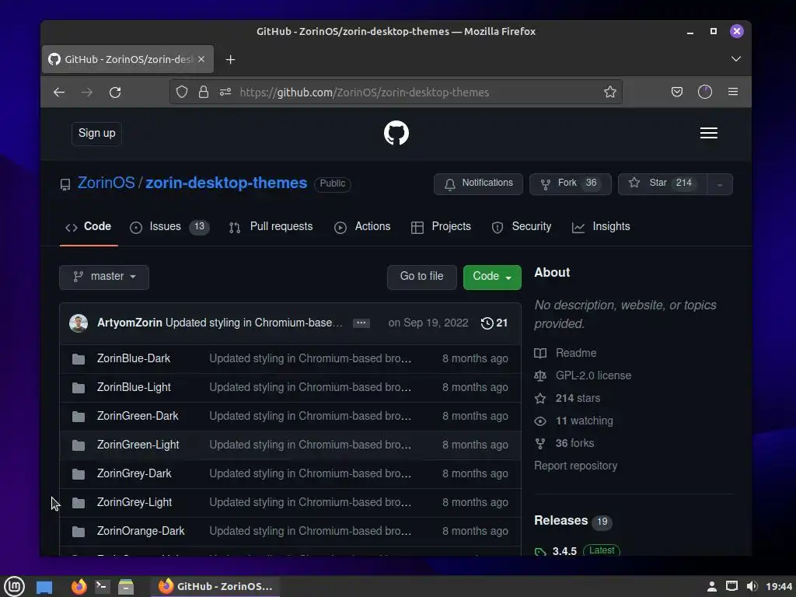Open the ZorinGrey-Dark folder

click(134, 473)
